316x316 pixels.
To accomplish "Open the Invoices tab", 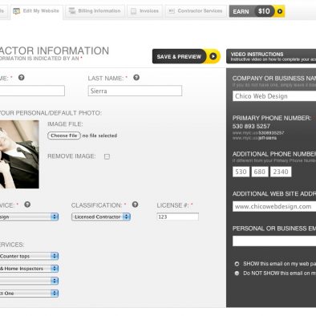I will (x=145, y=11).
